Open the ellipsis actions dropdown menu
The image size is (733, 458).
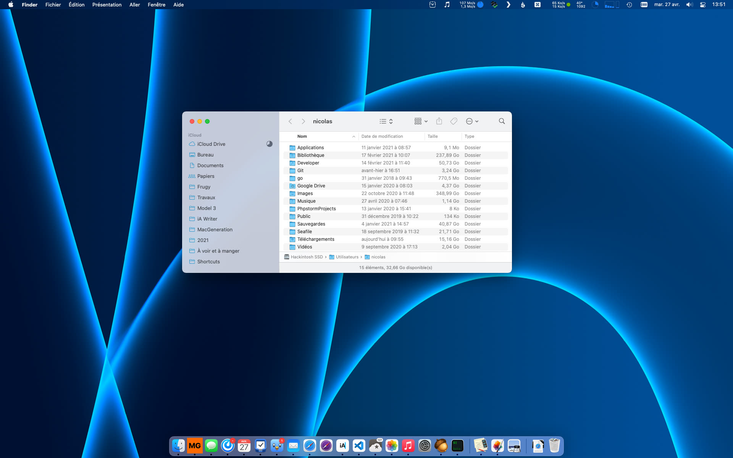(x=472, y=121)
